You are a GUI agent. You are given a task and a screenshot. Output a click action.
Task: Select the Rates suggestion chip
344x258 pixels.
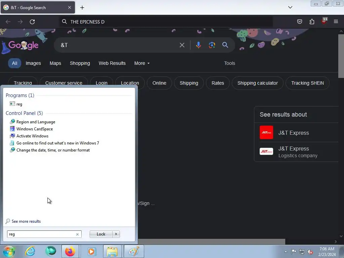click(x=218, y=83)
